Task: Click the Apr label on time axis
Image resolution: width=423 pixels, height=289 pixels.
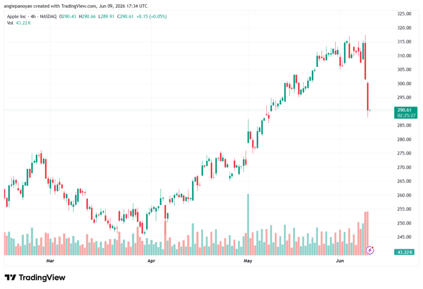Action: tap(151, 260)
